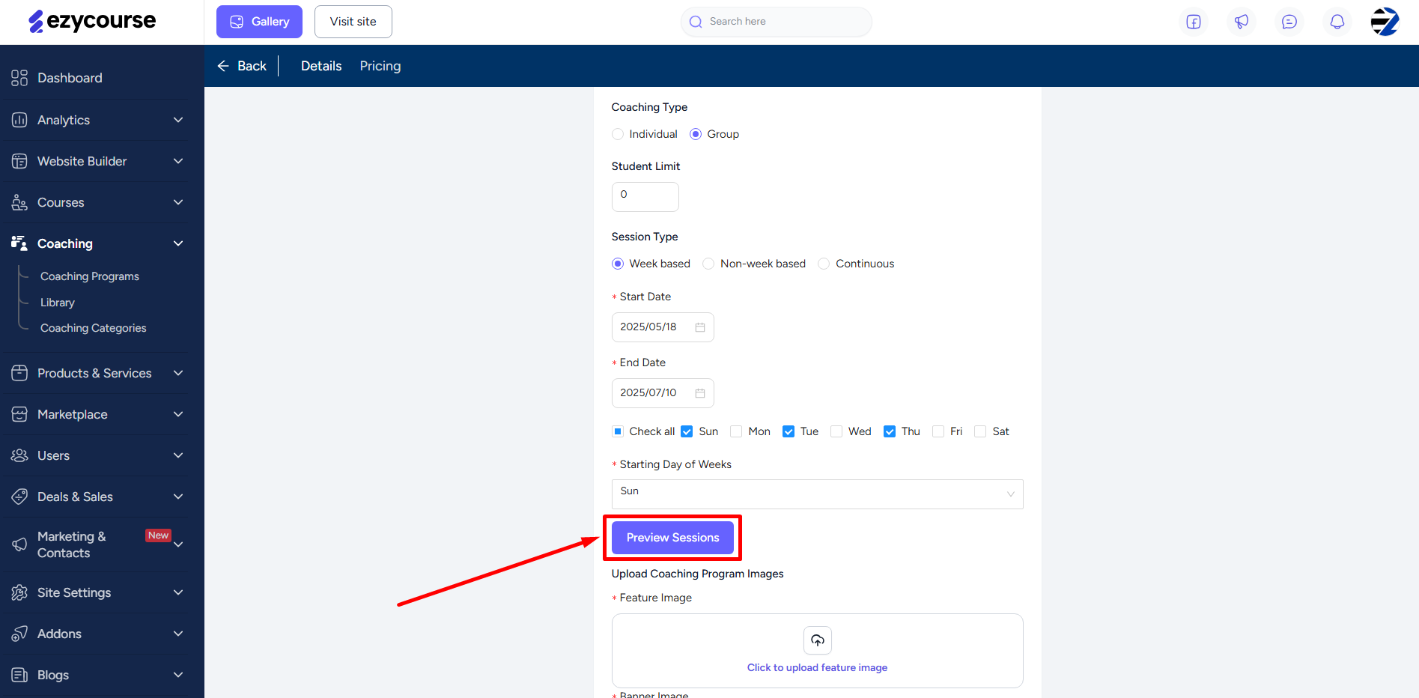Uncheck the Thu checkbox
This screenshot has width=1419, height=698.
[x=890, y=431]
